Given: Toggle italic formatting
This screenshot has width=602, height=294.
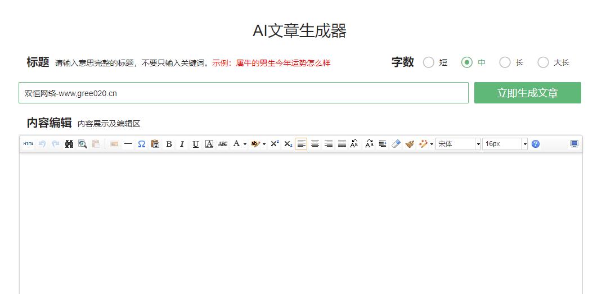Looking at the screenshot, I should 182,144.
